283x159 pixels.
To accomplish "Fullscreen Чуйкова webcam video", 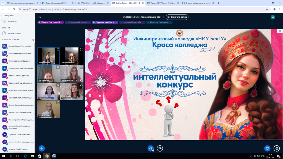I will pos(82,85).
